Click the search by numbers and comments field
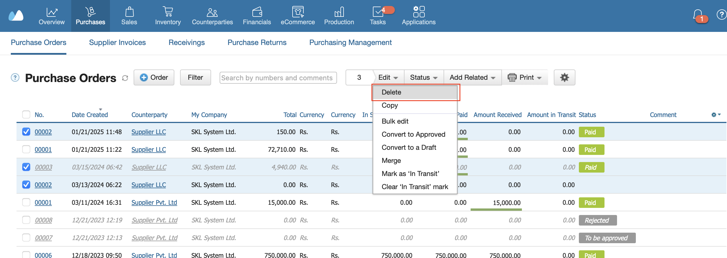 [278, 78]
